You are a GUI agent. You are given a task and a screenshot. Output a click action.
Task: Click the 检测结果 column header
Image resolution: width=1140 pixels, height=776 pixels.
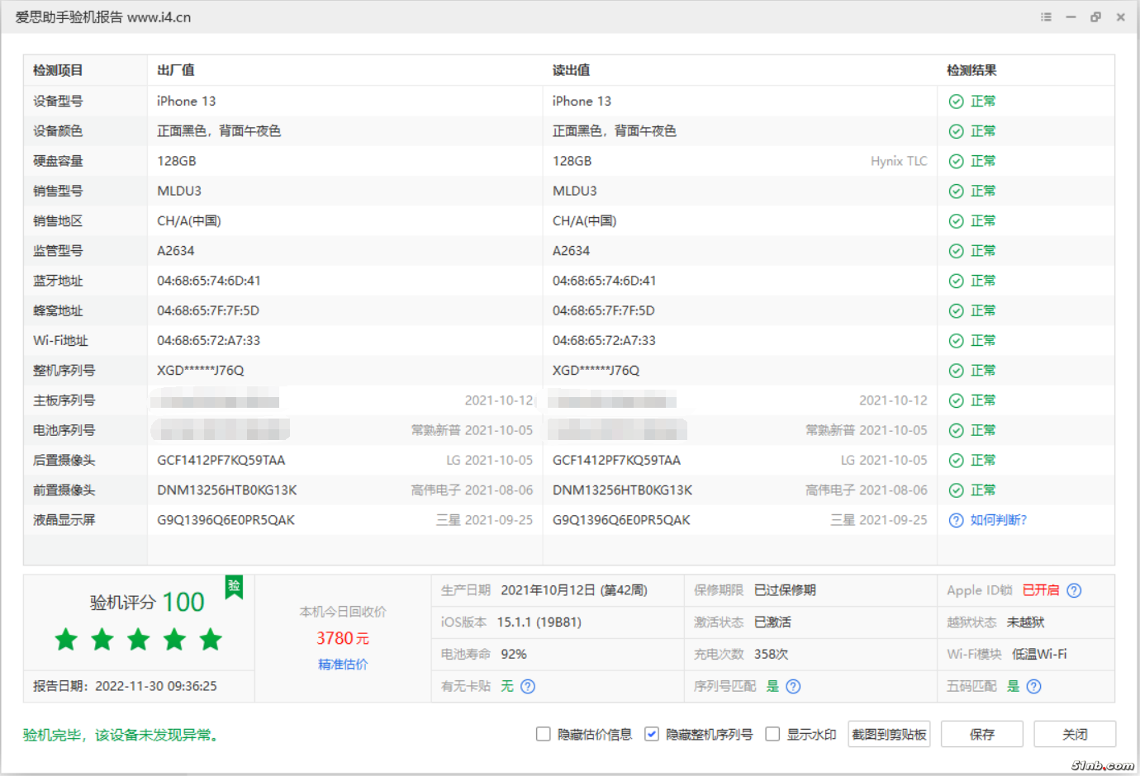coord(971,70)
